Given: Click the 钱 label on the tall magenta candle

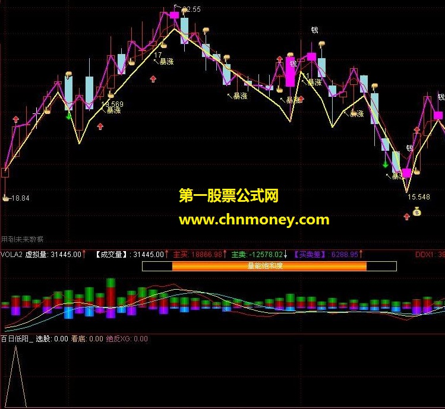Looking at the screenshot, I should (293, 64).
